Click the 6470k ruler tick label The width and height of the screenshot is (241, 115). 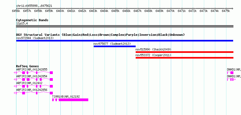click(171, 11)
